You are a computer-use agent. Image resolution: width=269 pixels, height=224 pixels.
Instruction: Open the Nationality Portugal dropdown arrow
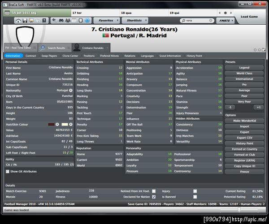pos(71,90)
